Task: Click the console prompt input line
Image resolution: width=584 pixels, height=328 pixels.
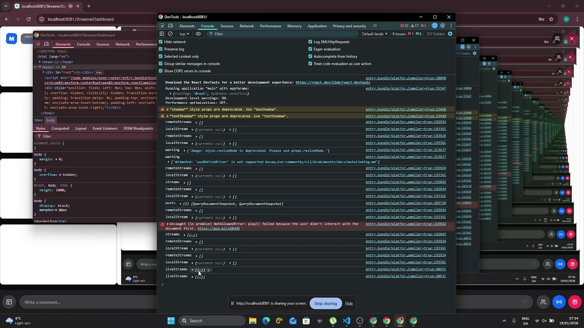Action: 306,284
